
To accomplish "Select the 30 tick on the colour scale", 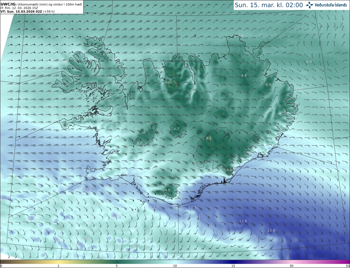I will [291, 266].
